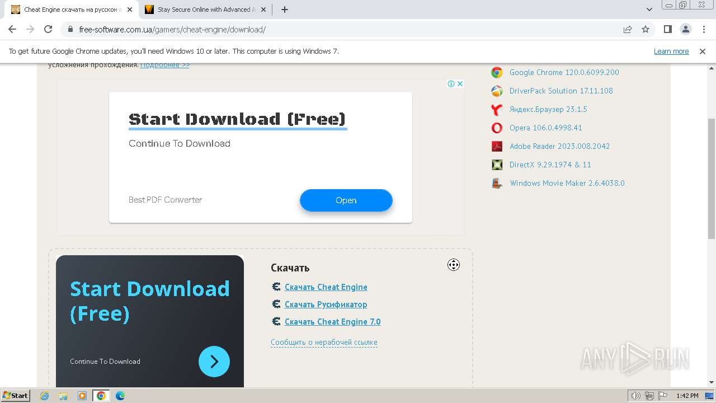The image size is (716, 403).
Task: Click Скачать Cheat Engine 7.0 link
Action: pos(333,322)
